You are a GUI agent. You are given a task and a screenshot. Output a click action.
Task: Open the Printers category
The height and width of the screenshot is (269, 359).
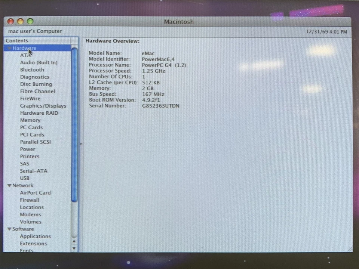[x=30, y=156]
